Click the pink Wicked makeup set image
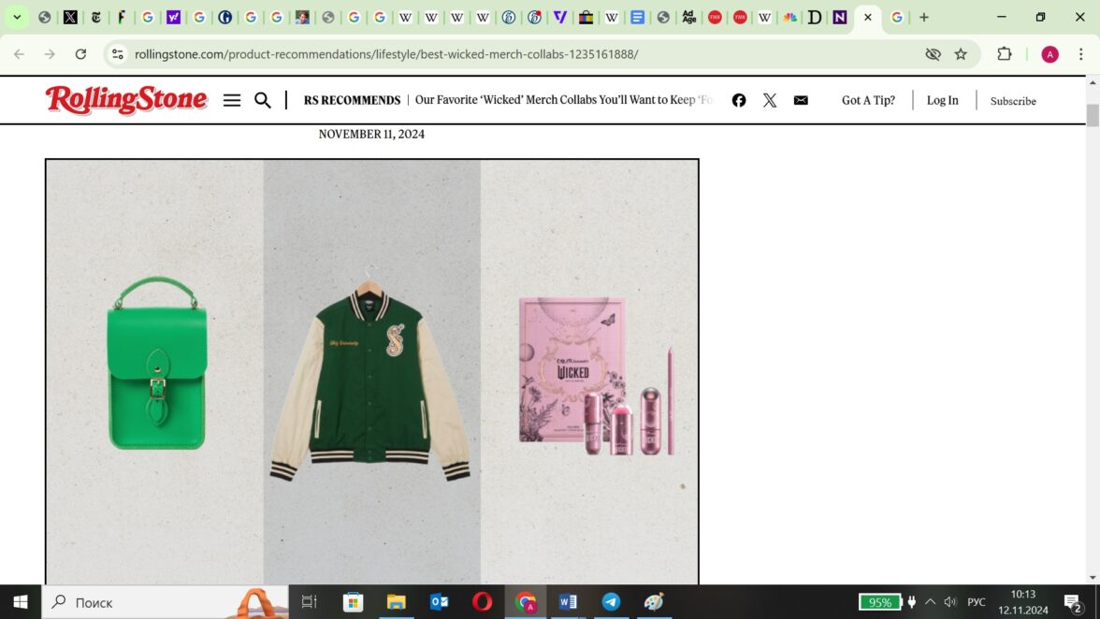 (x=597, y=377)
